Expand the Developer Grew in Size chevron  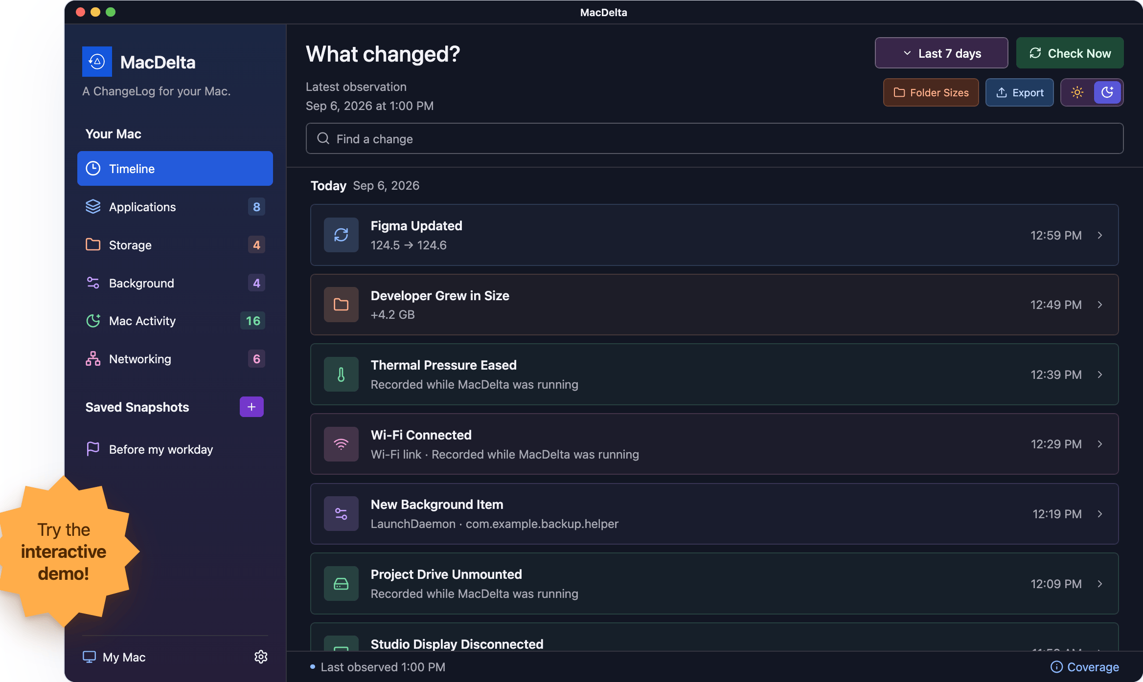tap(1100, 305)
